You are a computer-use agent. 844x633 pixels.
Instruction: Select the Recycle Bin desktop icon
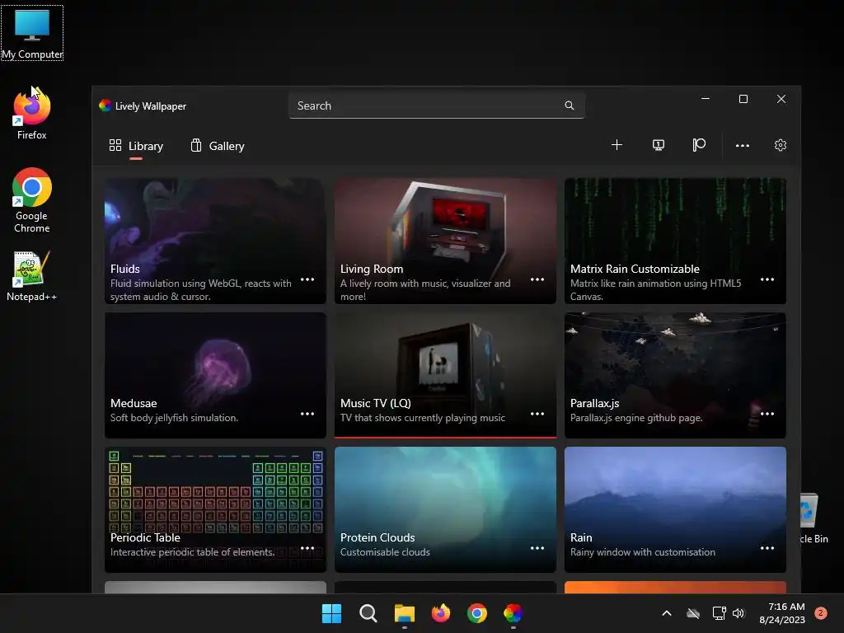coord(814,519)
